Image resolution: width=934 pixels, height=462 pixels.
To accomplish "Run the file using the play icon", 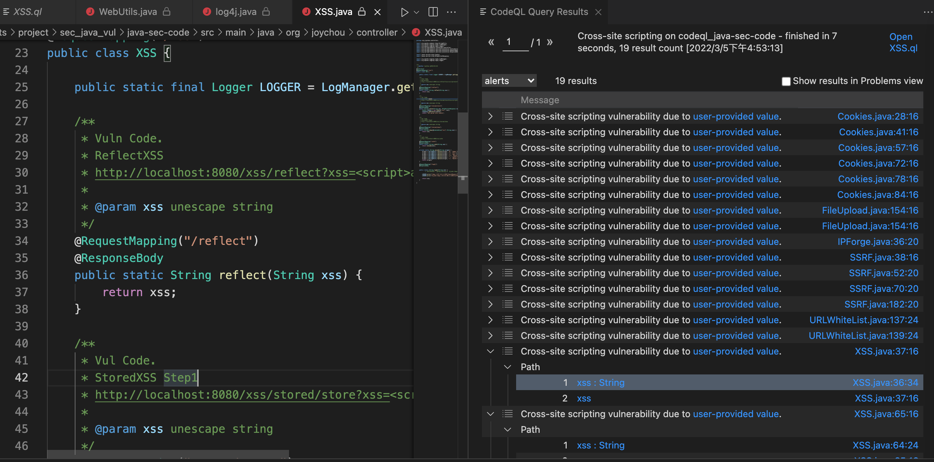I will 404,12.
